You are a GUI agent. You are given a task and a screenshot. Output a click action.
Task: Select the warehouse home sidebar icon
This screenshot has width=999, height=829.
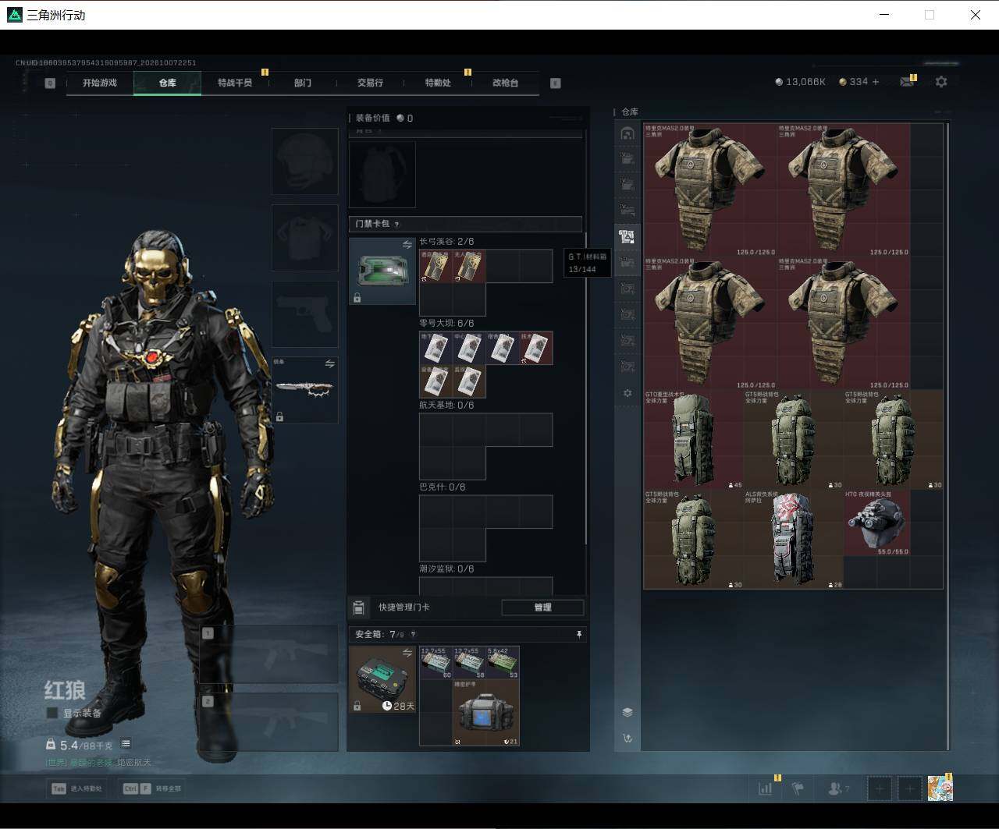[627, 133]
